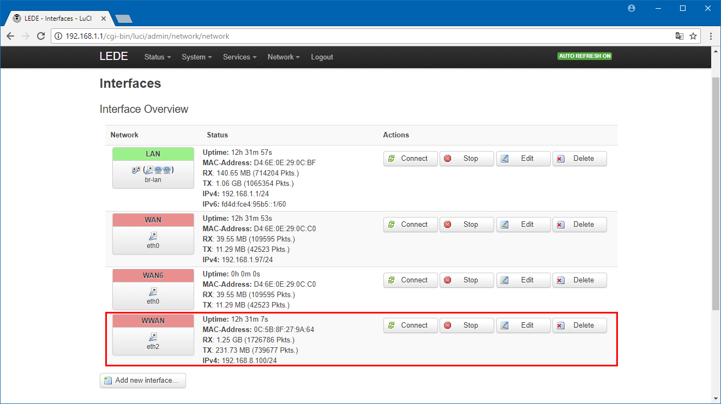Edit the LAN interface
Screen dimensions: 721x404
524,159
